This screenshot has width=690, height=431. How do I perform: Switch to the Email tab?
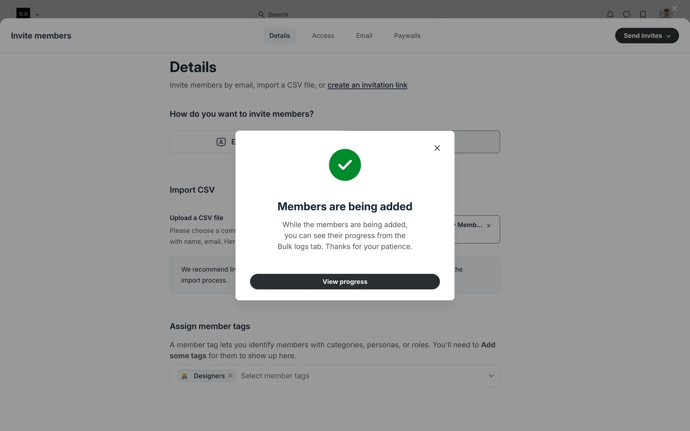click(x=364, y=36)
